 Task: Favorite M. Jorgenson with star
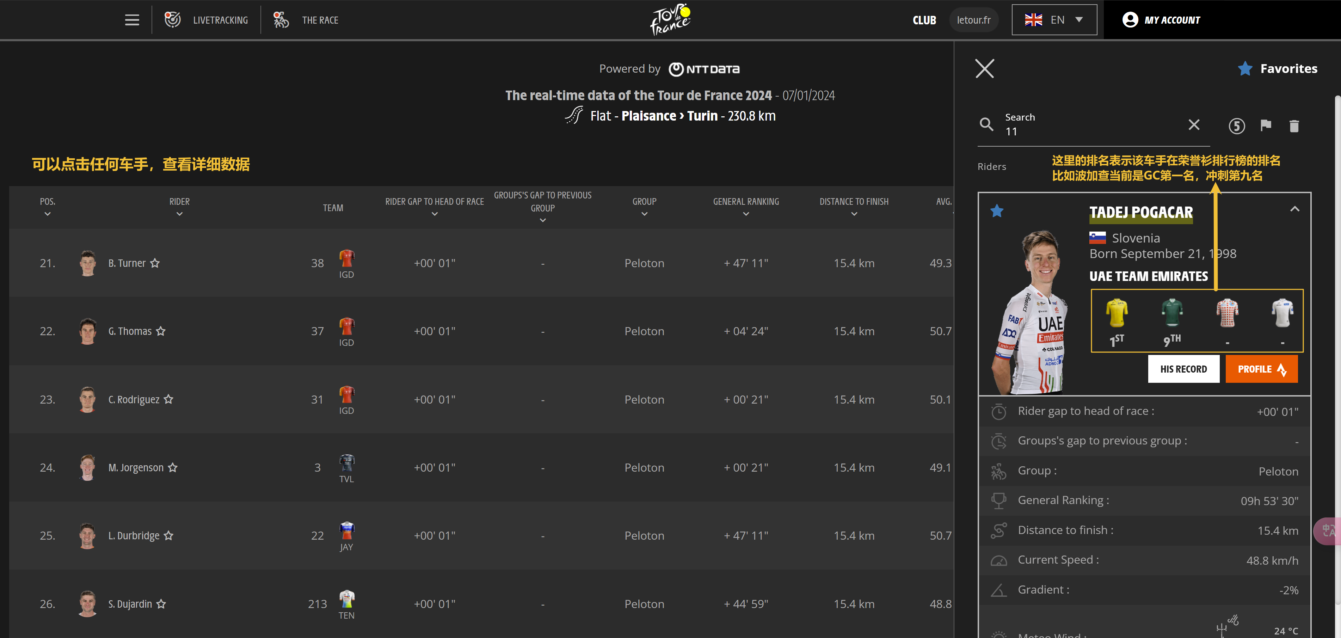click(x=172, y=468)
